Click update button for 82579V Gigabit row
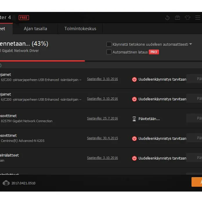The height and width of the screenshot is (202, 202). click(x=194, y=118)
